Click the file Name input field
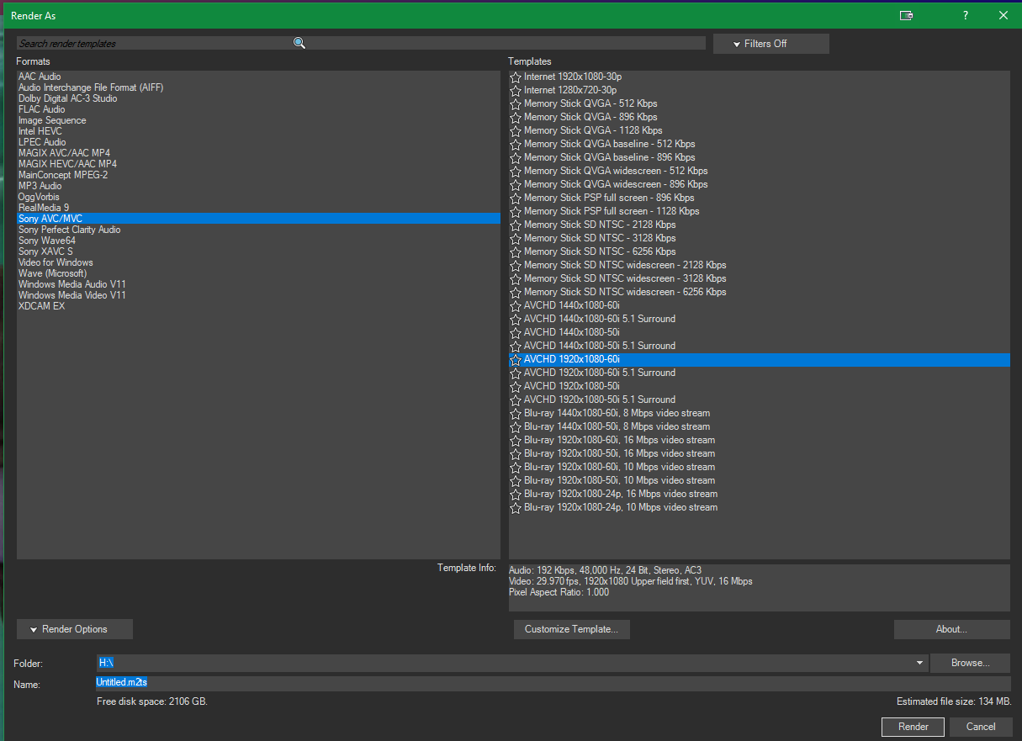Screen dimensions: 1022x741 coord(553,684)
